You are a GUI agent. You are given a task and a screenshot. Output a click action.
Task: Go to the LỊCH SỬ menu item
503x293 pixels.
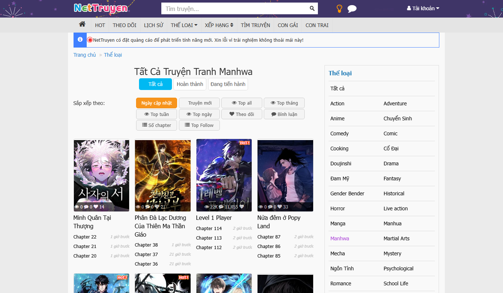pyautogui.click(x=154, y=25)
